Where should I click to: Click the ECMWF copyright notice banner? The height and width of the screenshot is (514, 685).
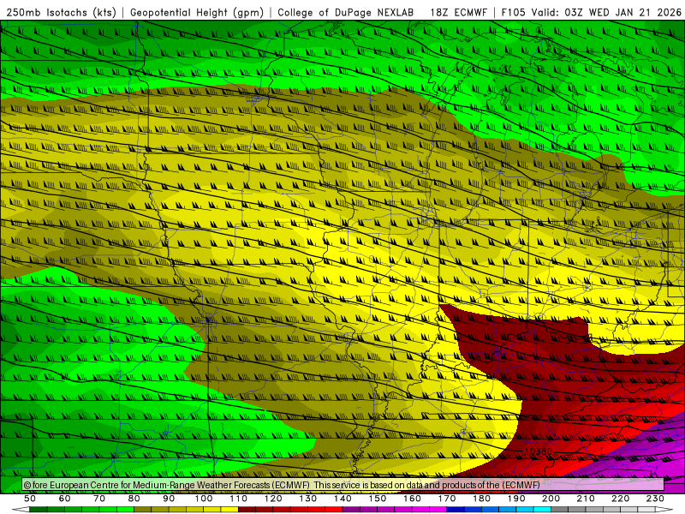(343, 485)
